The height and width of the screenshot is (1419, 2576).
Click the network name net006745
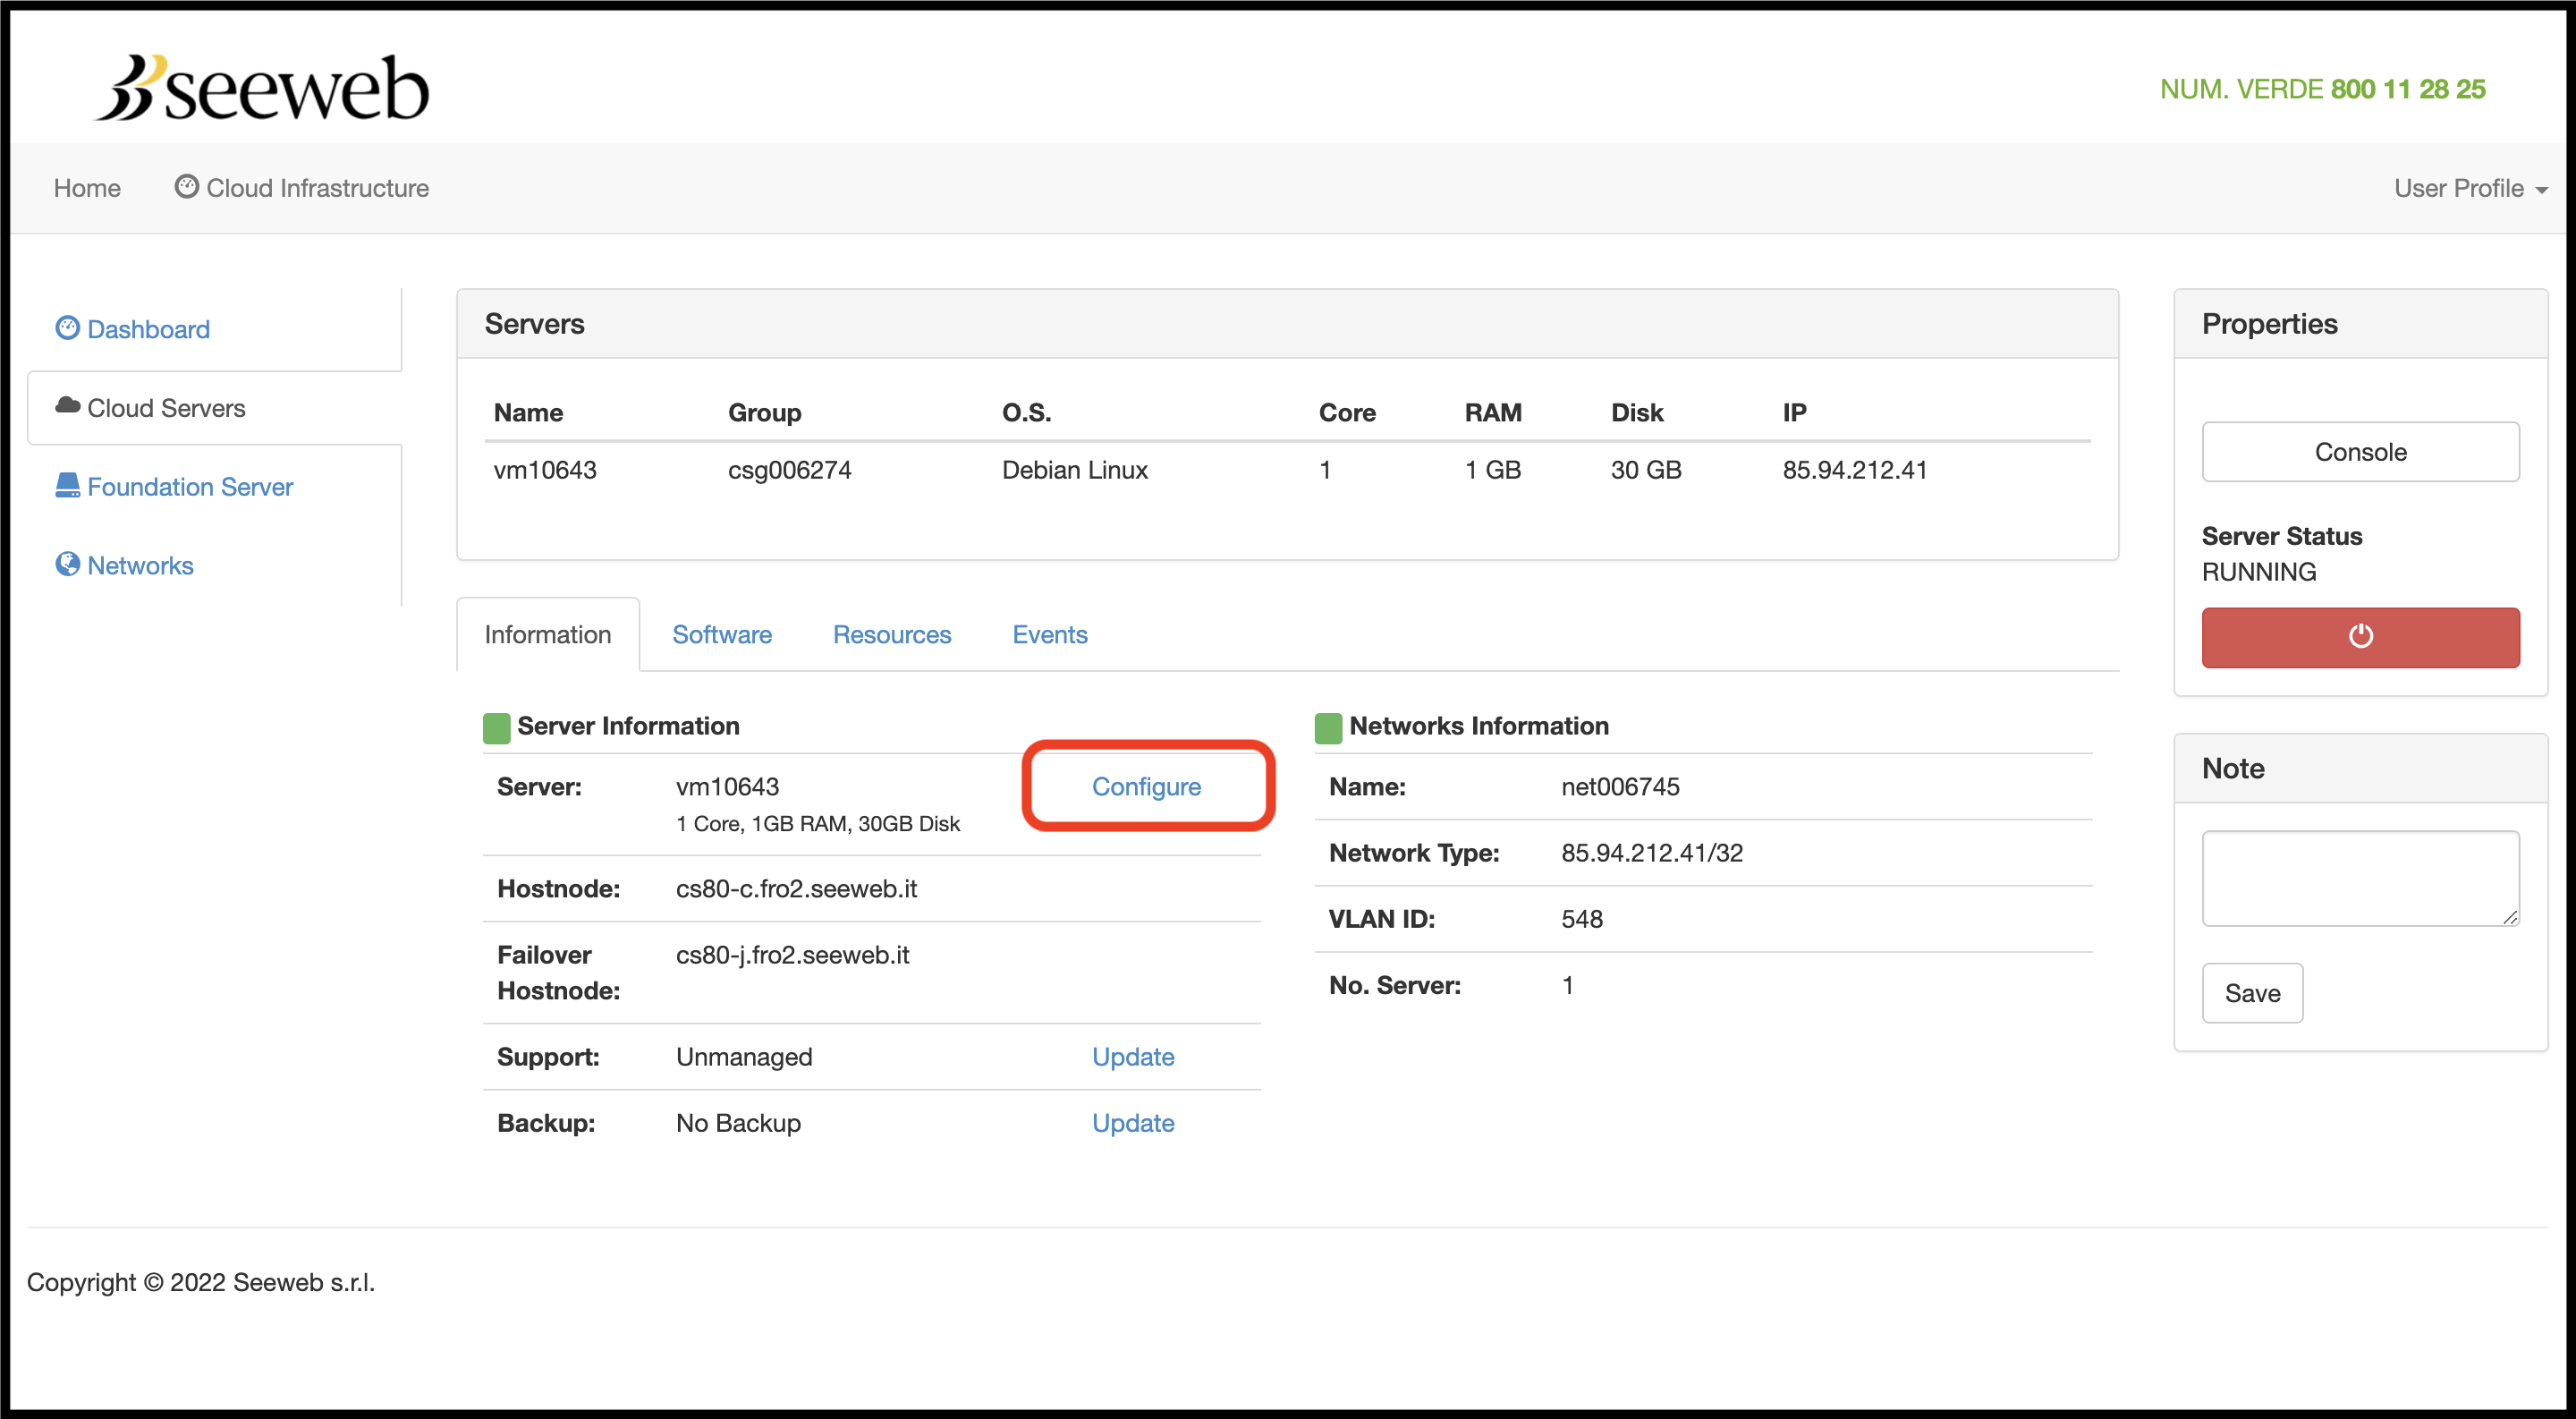coord(1620,787)
